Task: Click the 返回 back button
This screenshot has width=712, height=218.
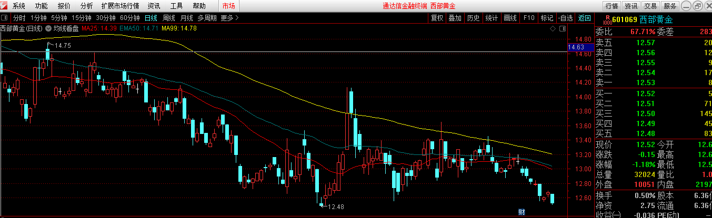Action: coord(584,17)
